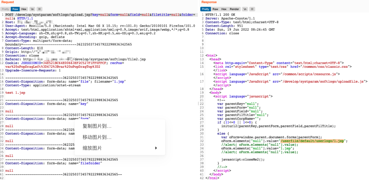Click the Content-Length: 951 response header
Image resolution: width=369 pixels, height=180 pixels.
[224, 26]
